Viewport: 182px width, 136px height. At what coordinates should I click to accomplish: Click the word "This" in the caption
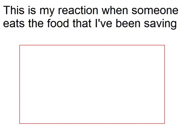click(14, 10)
